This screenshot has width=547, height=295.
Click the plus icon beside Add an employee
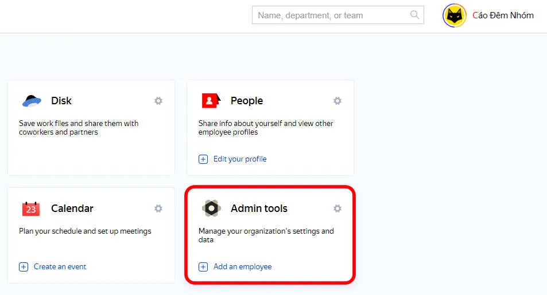(203, 267)
